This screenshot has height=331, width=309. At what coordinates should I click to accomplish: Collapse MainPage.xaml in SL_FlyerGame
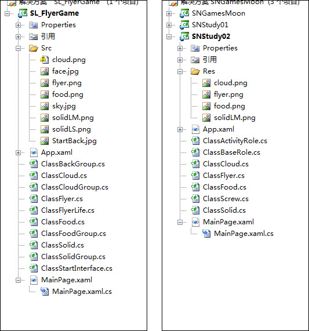pyautogui.click(x=19, y=281)
